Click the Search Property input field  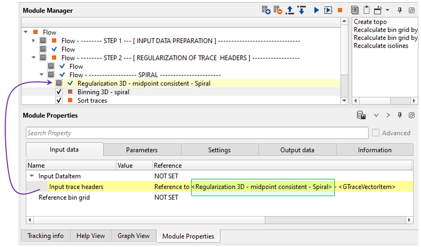197,133
